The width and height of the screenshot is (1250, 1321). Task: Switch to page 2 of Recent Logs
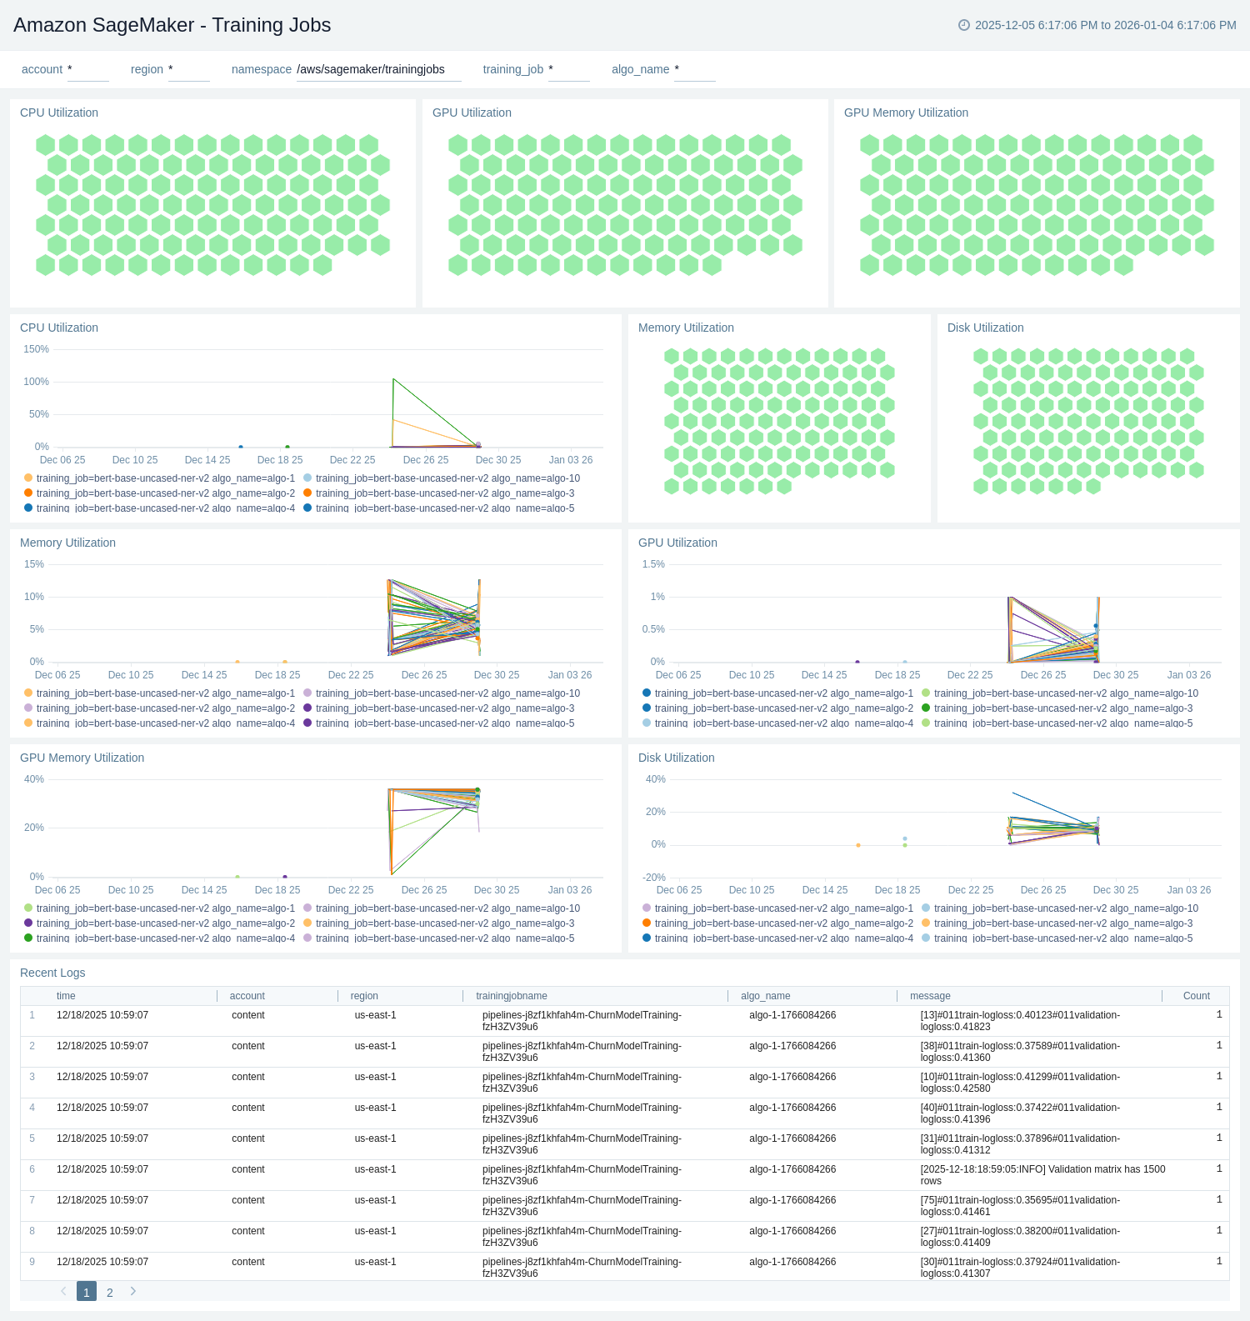click(110, 1292)
